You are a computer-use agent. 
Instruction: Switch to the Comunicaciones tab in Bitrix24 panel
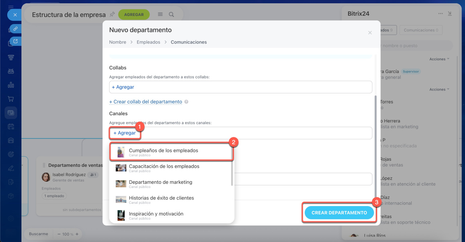click(x=421, y=30)
